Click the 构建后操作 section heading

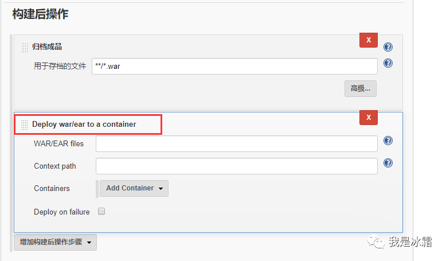[40, 14]
